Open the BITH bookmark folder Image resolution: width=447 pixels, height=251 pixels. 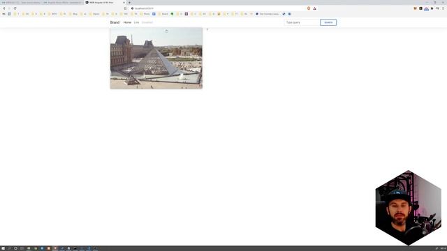[53, 14]
